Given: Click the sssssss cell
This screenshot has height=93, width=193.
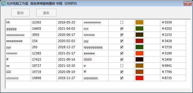Looking at the screenshot, I should pos(95,35).
